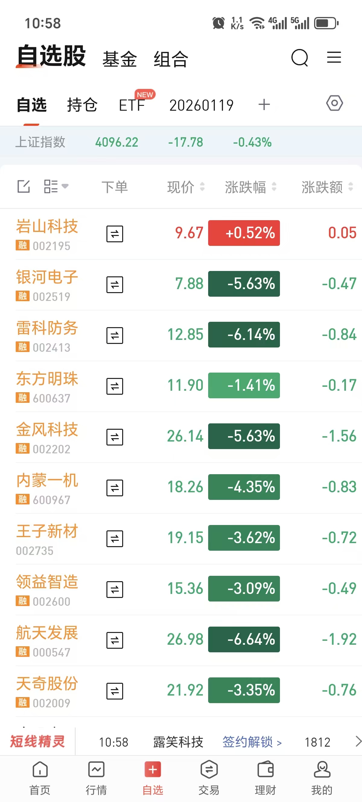Open watchlist settings hexagon icon
Viewport: 362px width, 802px height.
pos(334,103)
